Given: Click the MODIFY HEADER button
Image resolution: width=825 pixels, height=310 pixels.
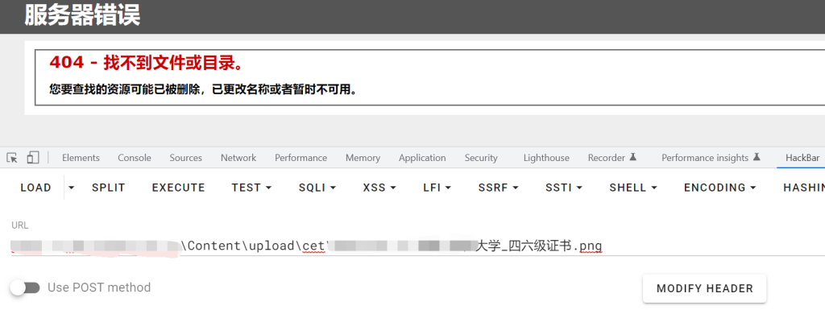Looking at the screenshot, I should (x=704, y=288).
